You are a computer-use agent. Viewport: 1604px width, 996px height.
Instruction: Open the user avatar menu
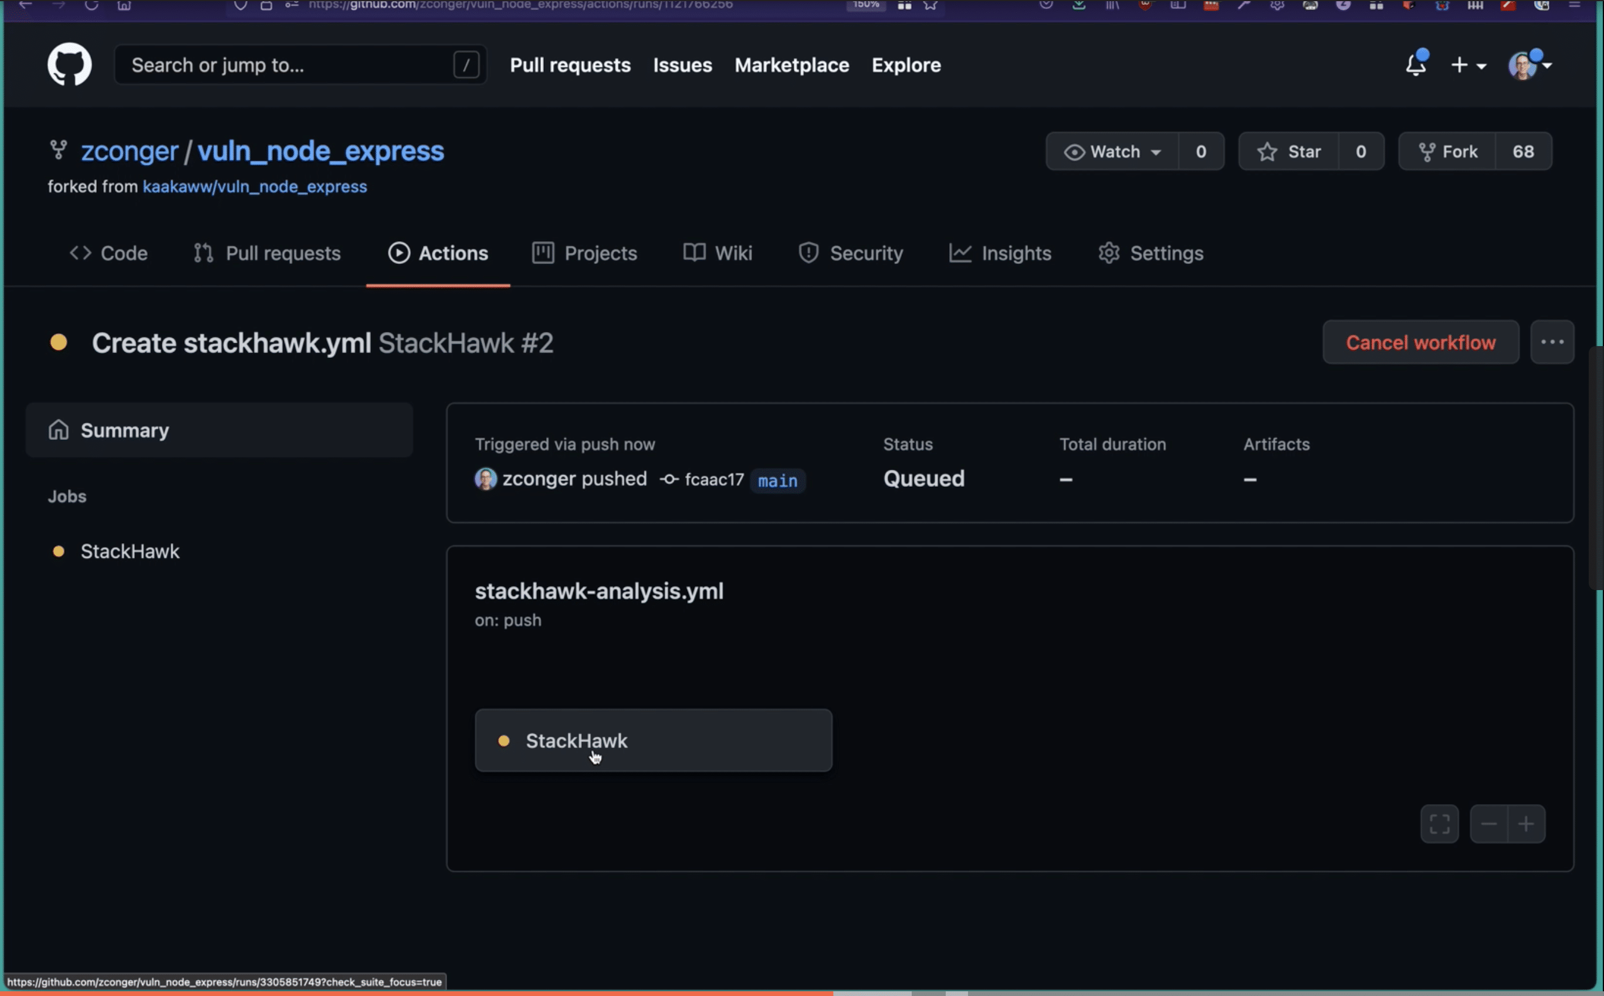pos(1529,65)
